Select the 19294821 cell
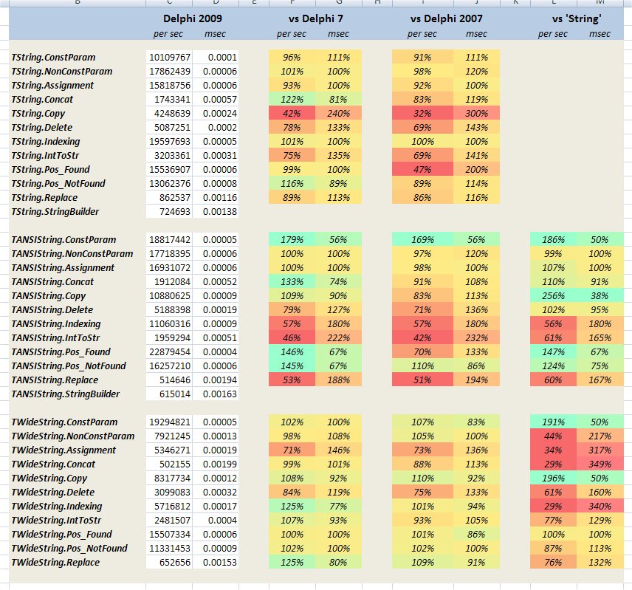This screenshot has height=590, width=632. coord(169,422)
